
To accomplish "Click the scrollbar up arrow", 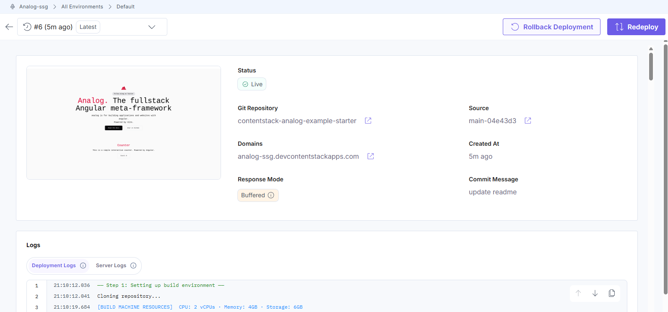I will click(x=651, y=49).
